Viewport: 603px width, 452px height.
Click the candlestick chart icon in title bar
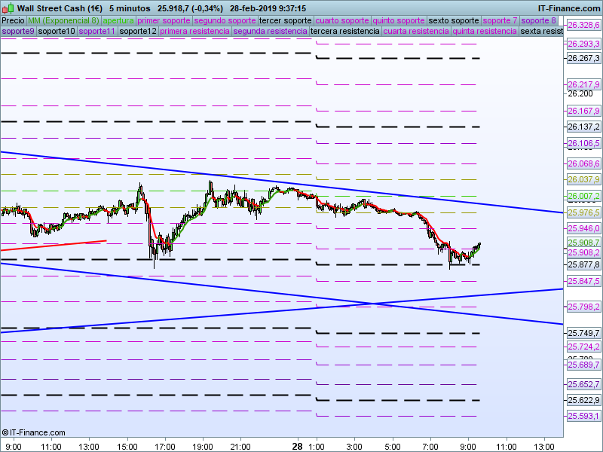coord(8,8)
